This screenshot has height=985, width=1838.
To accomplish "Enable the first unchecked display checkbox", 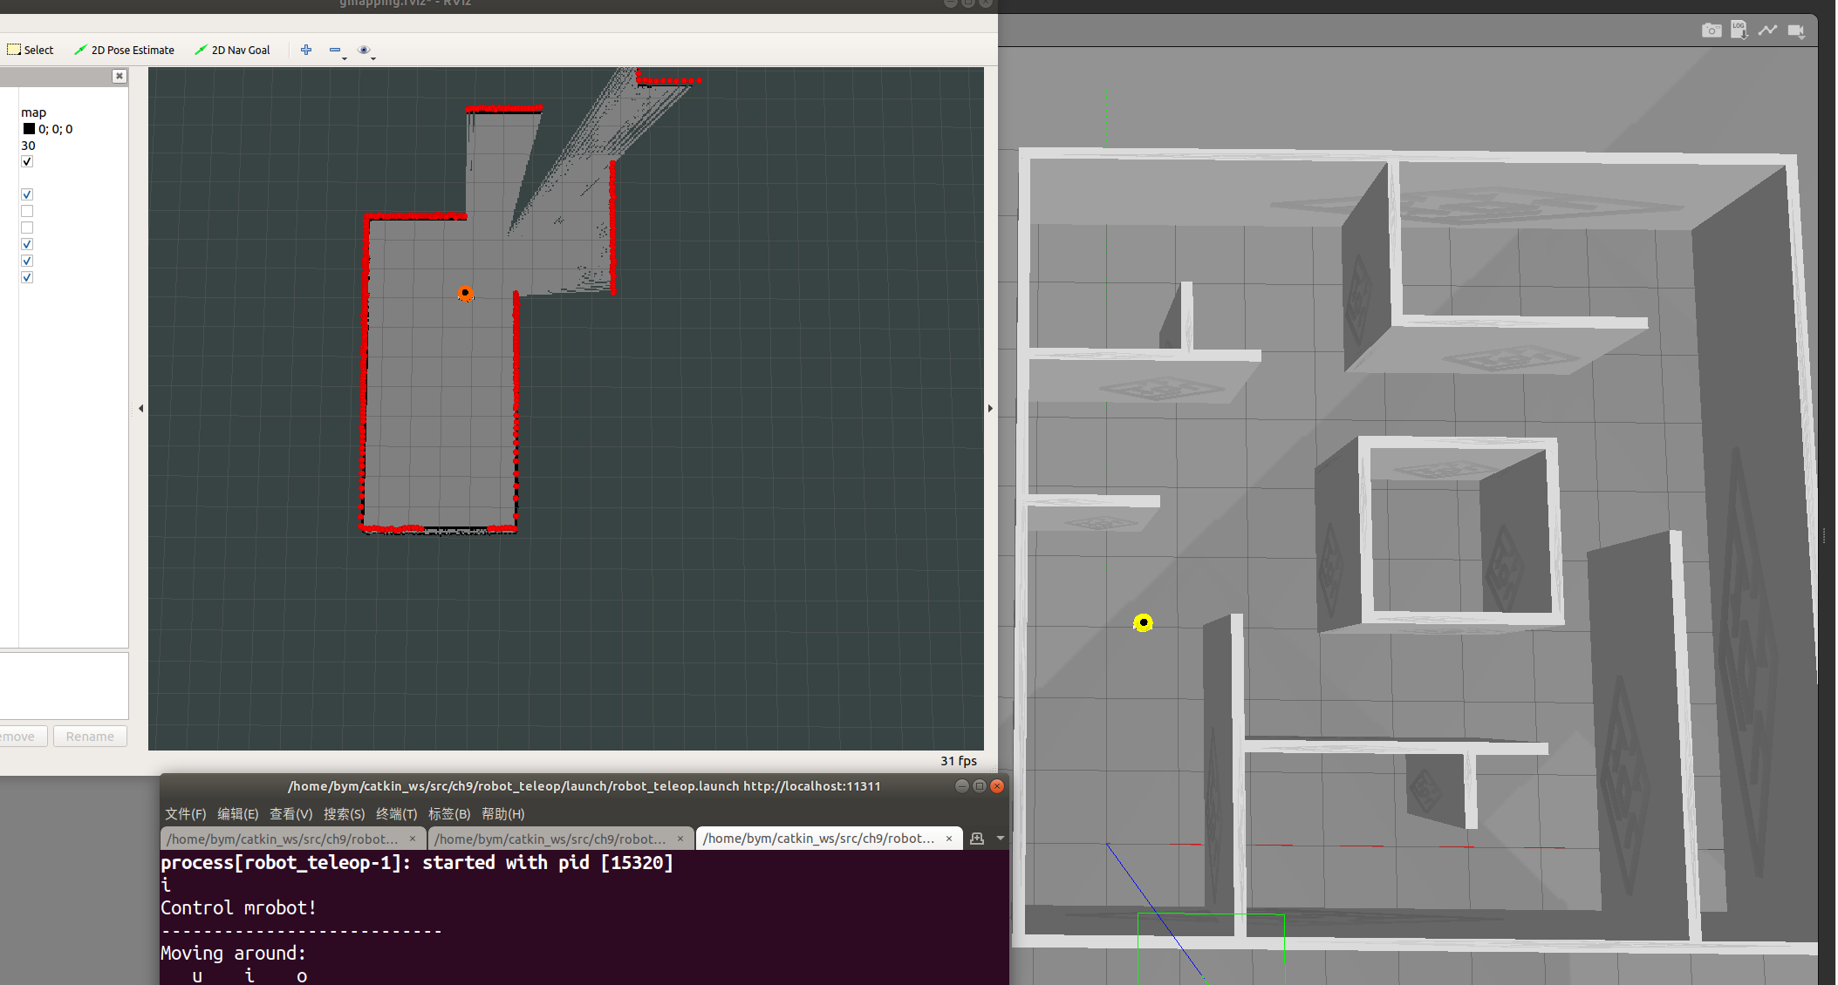I will click(27, 211).
